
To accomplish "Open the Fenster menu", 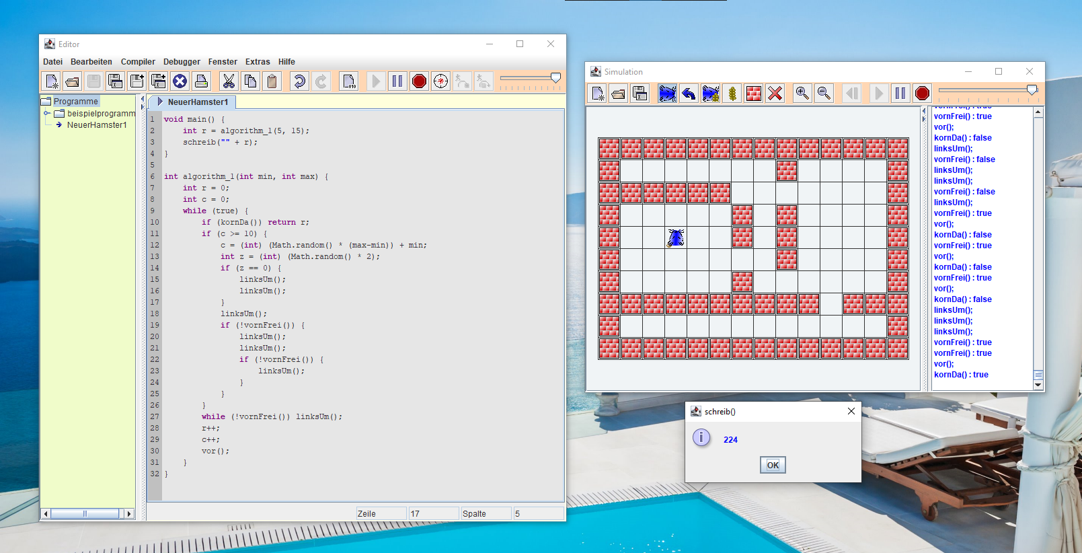I will (223, 62).
